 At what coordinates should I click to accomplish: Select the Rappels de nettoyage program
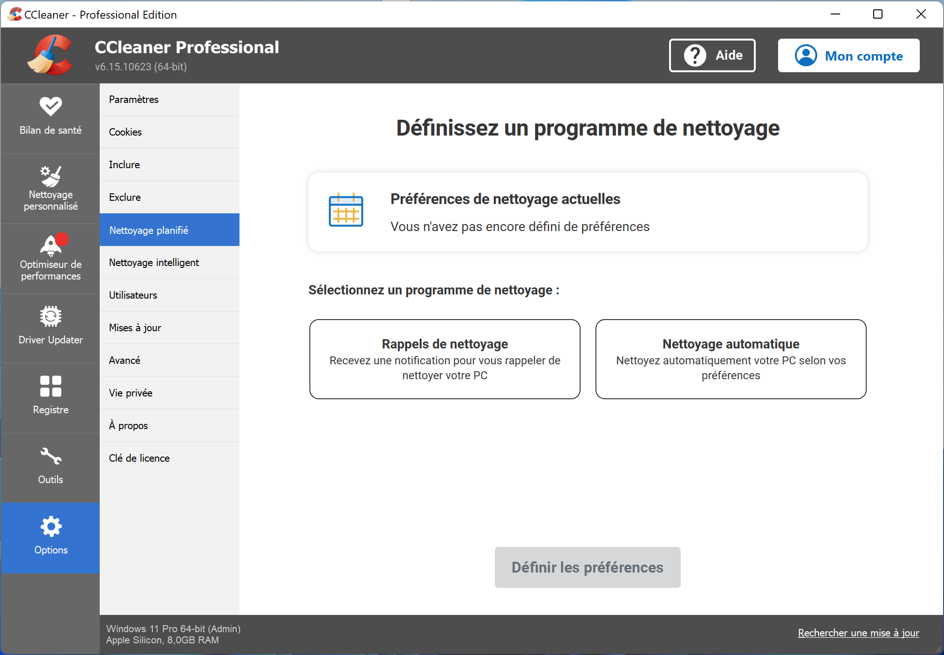[444, 359]
